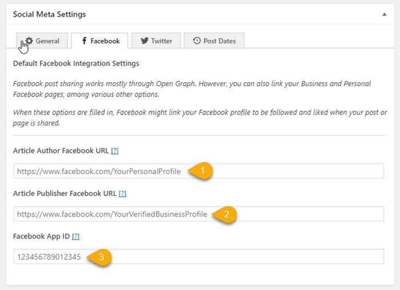Click the orange callout marker numbered 2
The height and width of the screenshot is (290, 400).
225,214
